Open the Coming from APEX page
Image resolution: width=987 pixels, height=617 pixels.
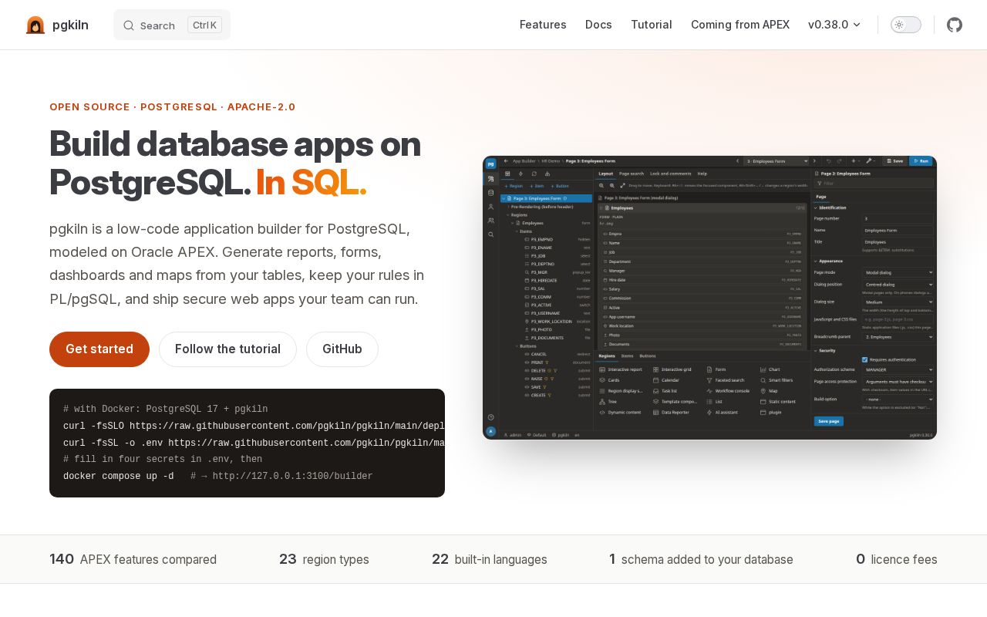click(x=740, y=25)
